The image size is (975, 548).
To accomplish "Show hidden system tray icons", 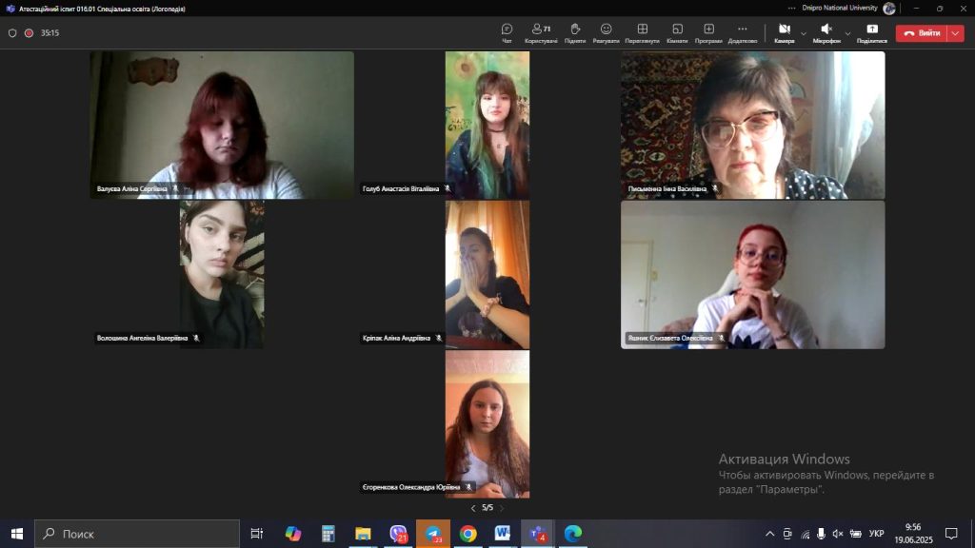I will 769,534.
